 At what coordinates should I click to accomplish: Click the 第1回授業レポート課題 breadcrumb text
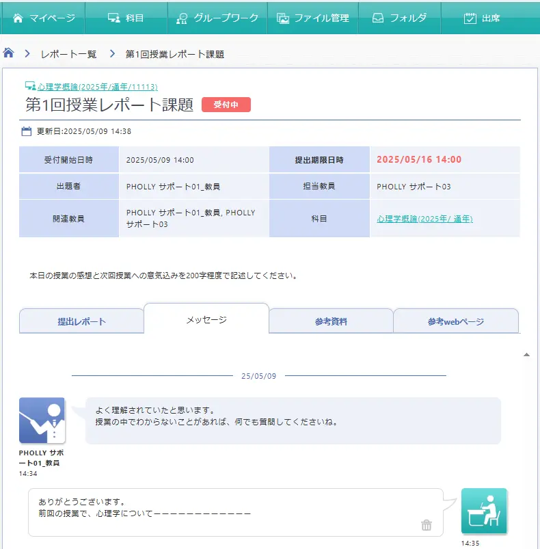(x=174, y=54)
